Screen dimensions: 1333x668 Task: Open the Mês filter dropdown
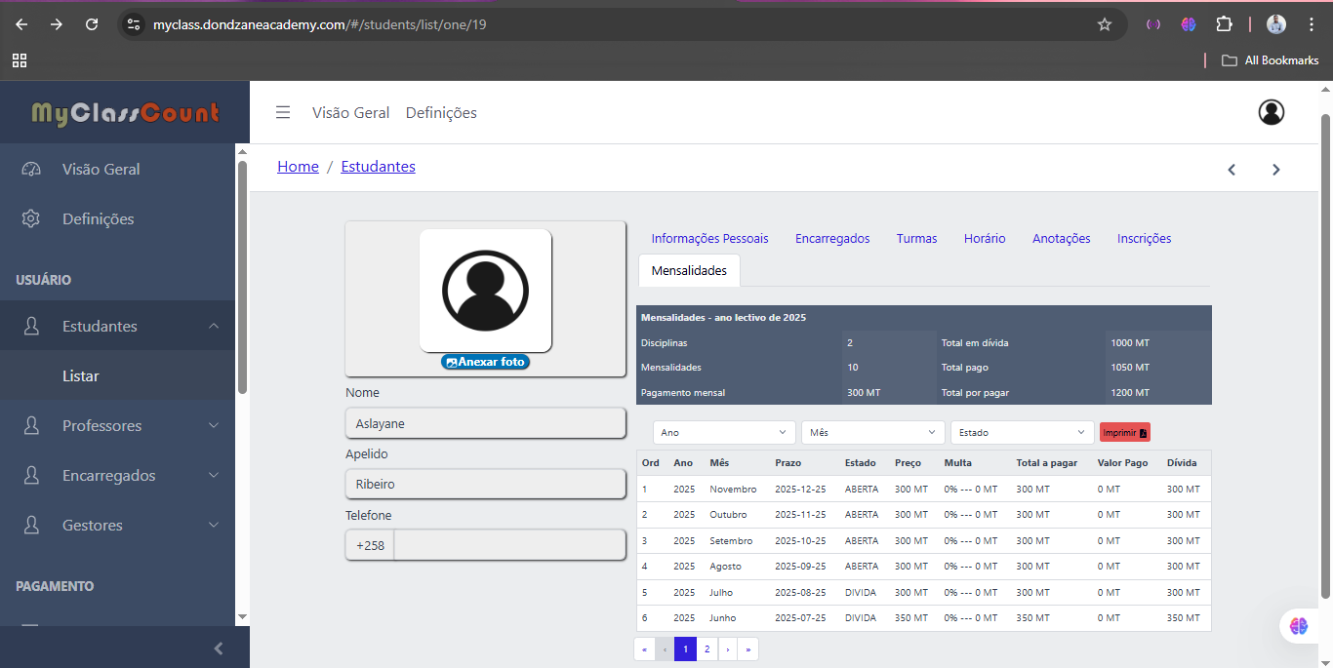872,432
